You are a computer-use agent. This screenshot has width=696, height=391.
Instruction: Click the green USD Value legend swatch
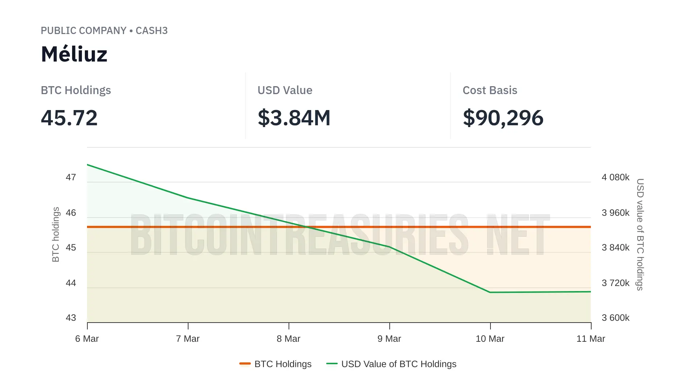[332, 363]
